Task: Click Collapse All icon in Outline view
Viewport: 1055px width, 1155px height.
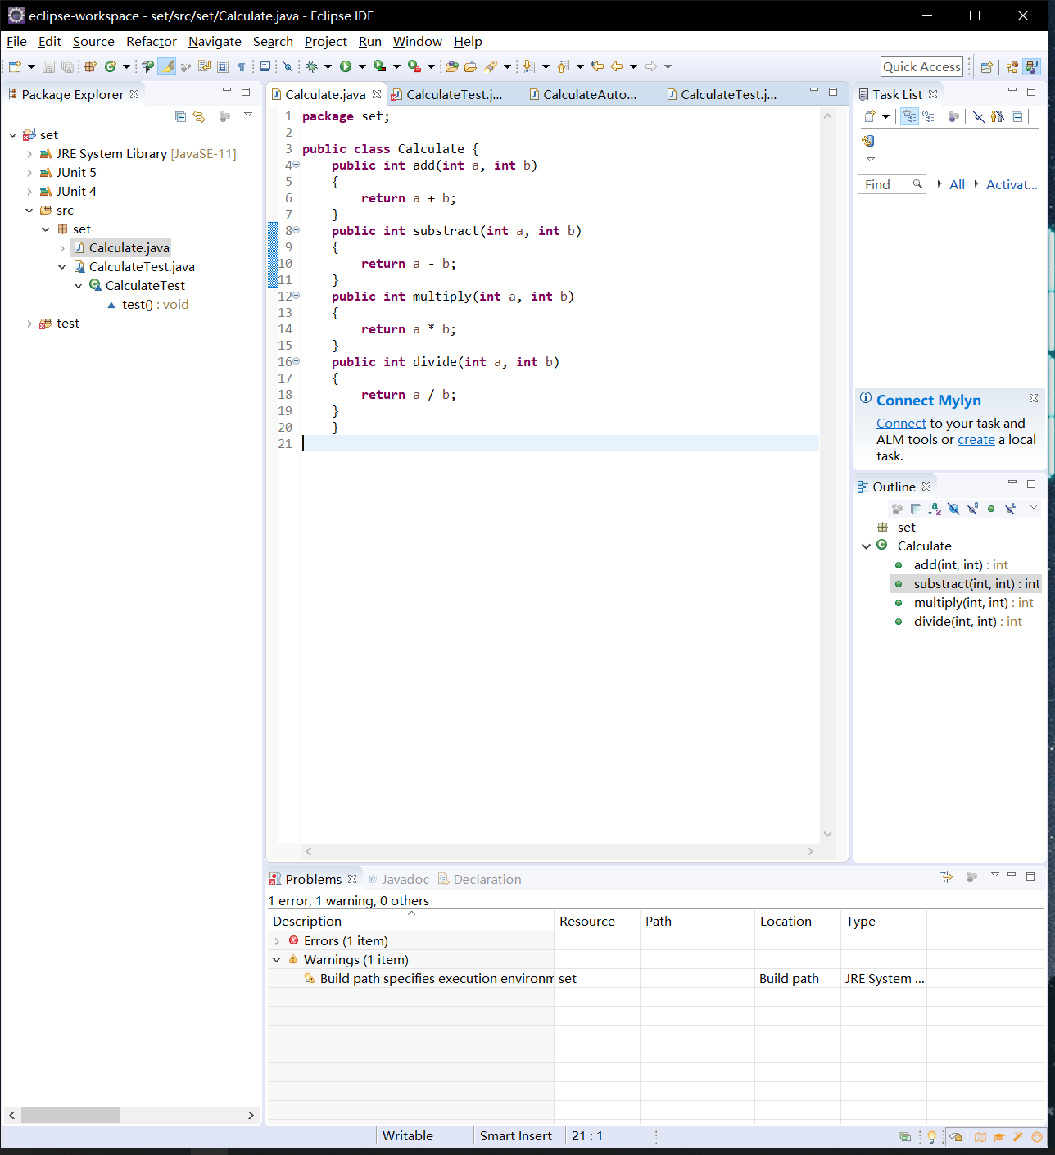Action: tap(916, 509)
